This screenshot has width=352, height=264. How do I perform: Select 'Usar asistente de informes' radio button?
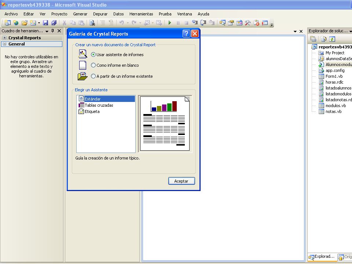93,55
